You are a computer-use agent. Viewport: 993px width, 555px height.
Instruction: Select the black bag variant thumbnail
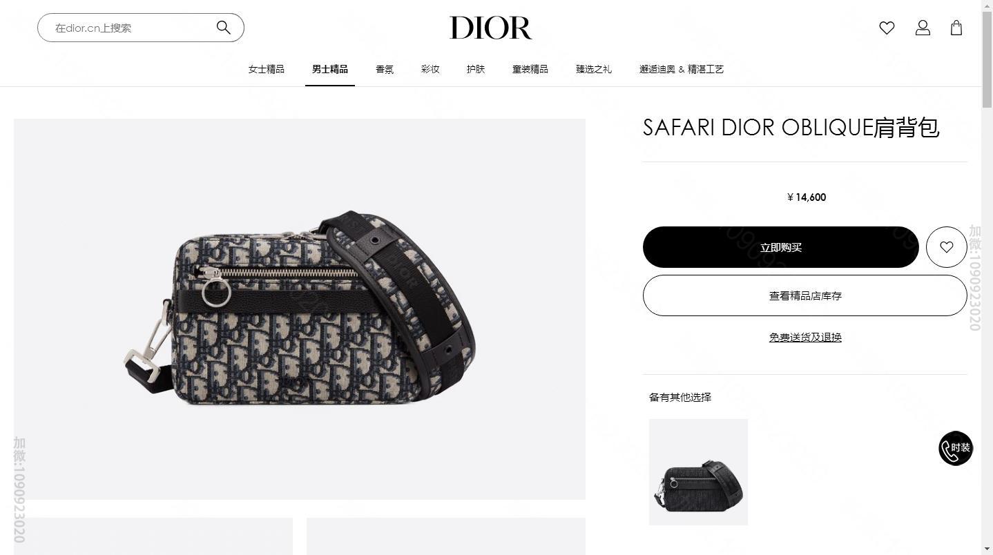pyautogui.click(x=698, y=472)
